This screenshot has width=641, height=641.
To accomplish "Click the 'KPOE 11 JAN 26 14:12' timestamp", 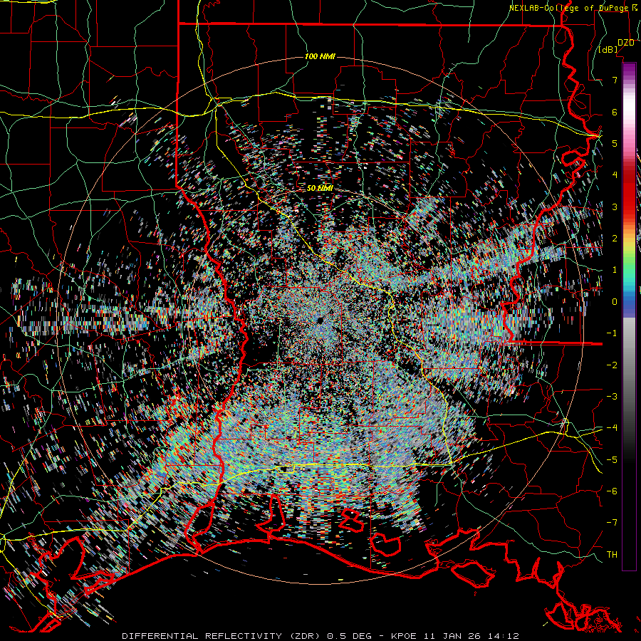I will [x=455, y=636].
